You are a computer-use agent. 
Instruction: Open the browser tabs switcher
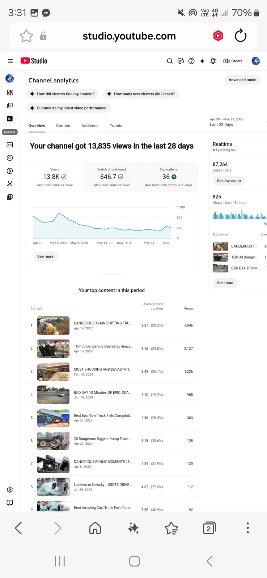click(x=209, y=528)
